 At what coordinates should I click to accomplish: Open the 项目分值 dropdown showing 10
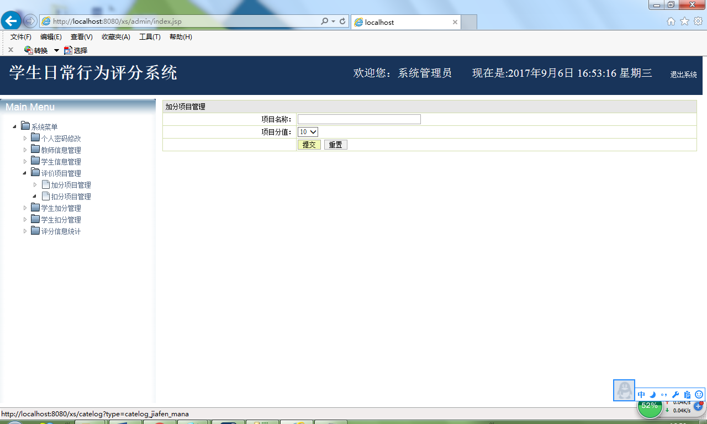pyautogui.click(x=308, y=132)
